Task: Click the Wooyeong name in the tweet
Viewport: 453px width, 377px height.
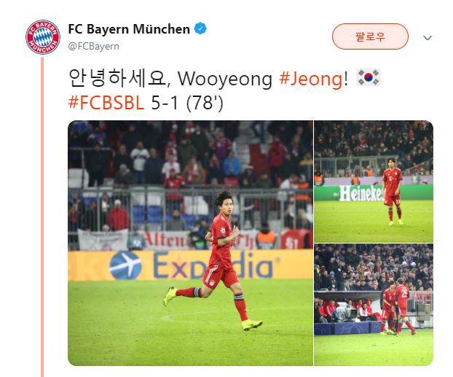Action: (x=225, y=79)
